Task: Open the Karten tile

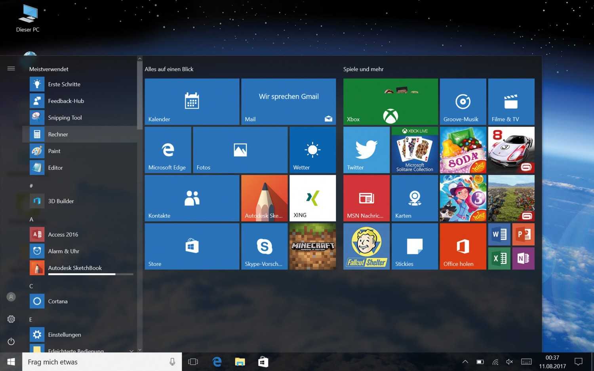Action: point(415,198)
